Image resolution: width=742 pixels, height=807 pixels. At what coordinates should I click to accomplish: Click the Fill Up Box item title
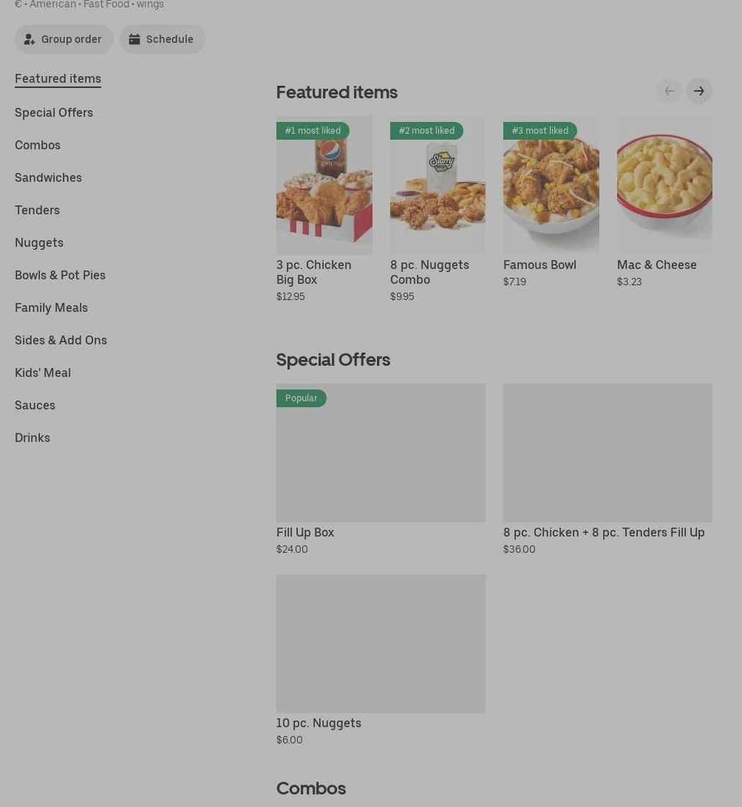click(x=305, y=532)
